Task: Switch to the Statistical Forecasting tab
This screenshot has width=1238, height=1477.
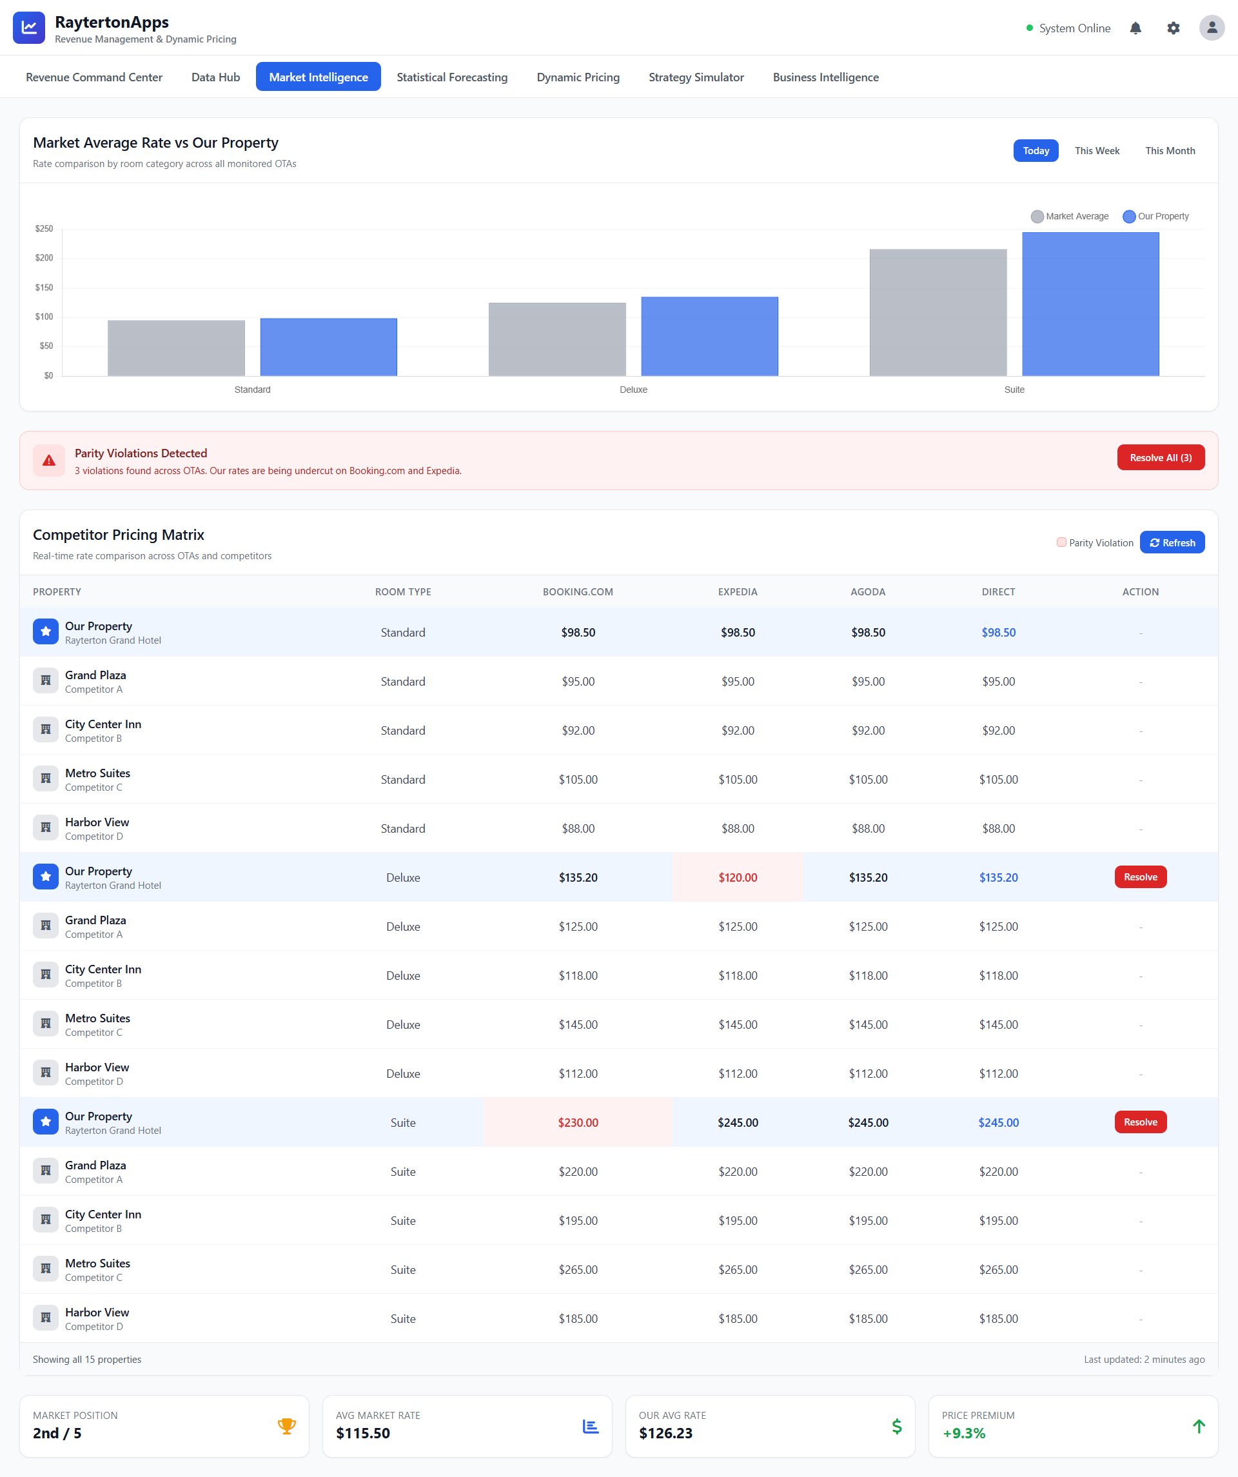Action: [x=452, y=77]
